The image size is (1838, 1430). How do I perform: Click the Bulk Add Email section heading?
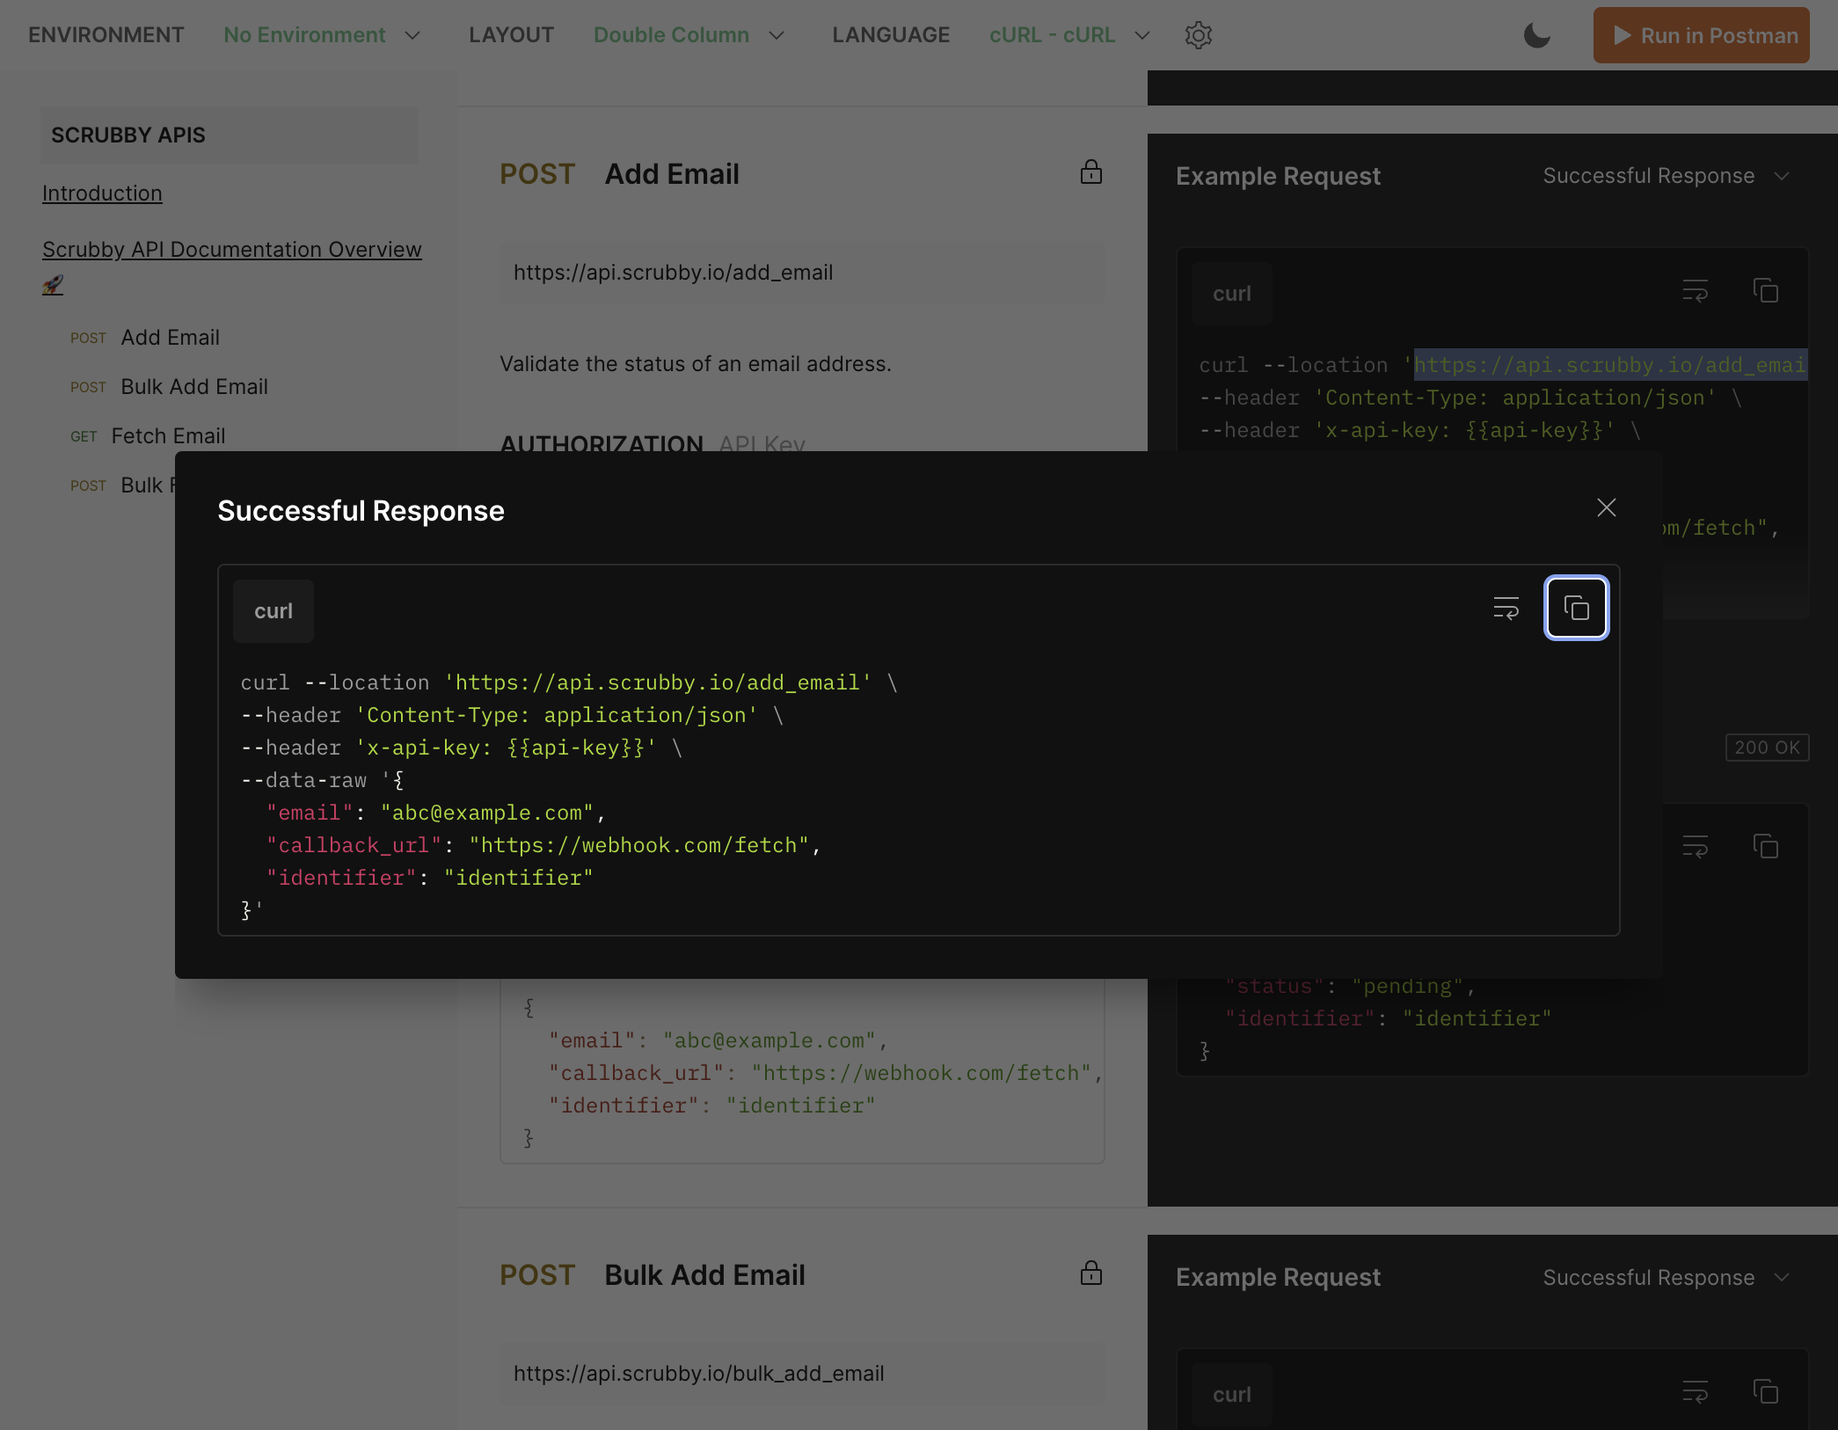point(705,1275)
